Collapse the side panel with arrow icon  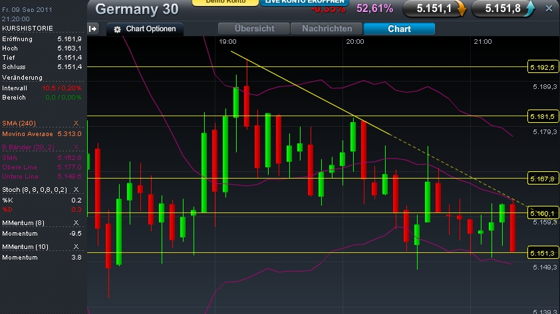93,29
